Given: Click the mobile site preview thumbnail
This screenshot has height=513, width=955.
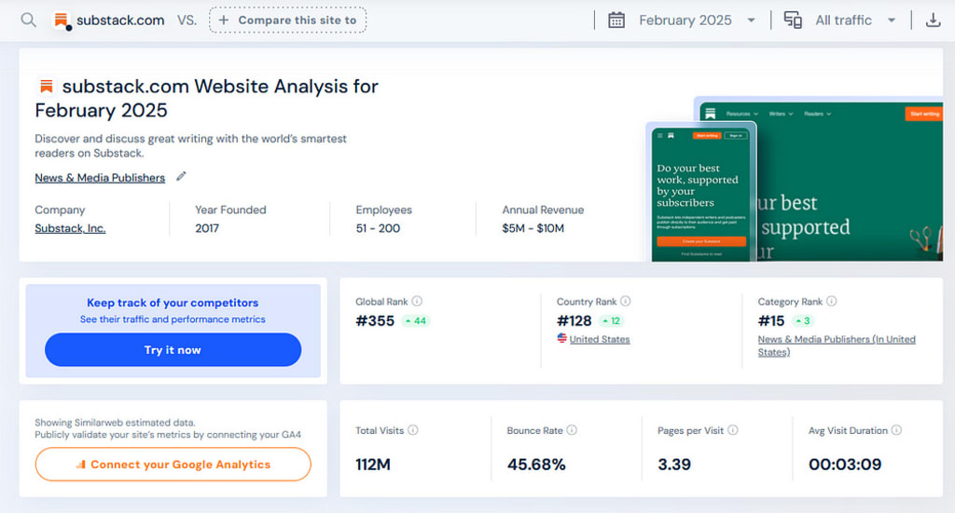Looking at the screenshot, I should [701, 192].
